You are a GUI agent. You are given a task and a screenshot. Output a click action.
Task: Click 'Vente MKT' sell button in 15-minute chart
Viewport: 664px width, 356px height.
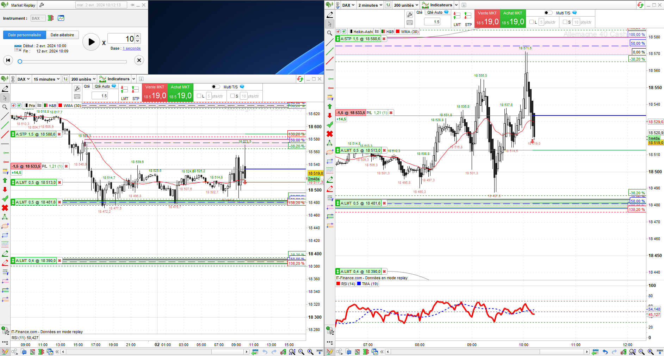155,93
